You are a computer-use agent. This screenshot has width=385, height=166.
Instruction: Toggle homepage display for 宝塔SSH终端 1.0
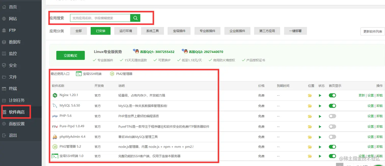(332, 156)
